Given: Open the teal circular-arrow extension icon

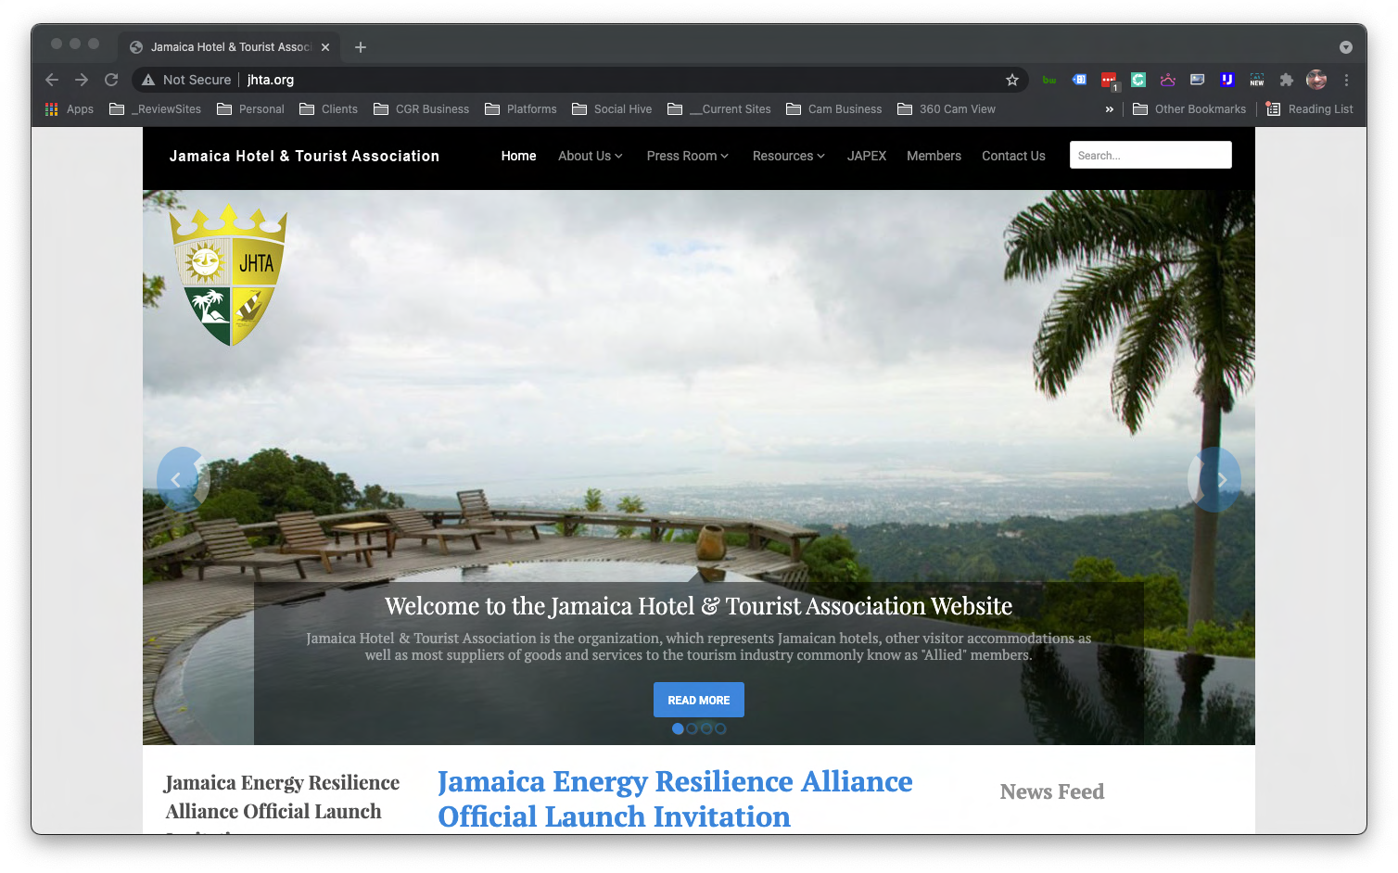Looking at the screenshot, I should coord(1138,80).
